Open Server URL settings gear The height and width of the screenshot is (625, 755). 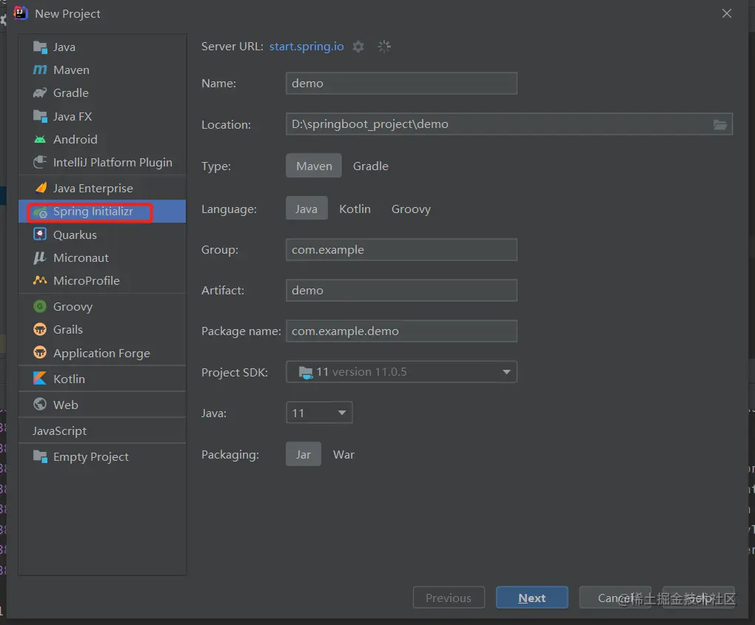358,47
